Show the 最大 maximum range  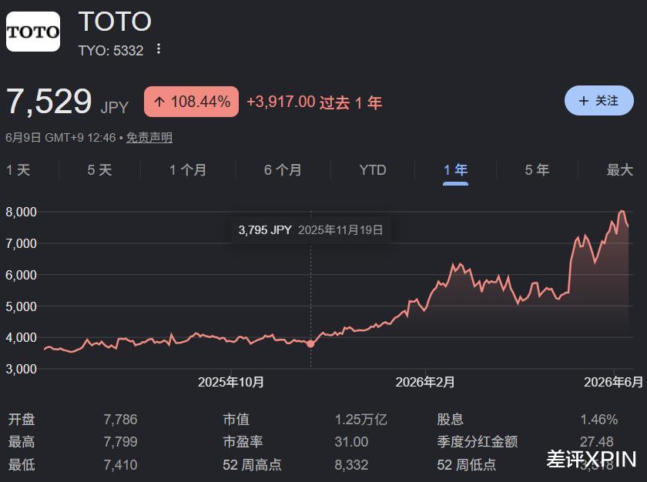tap(619, 170)
